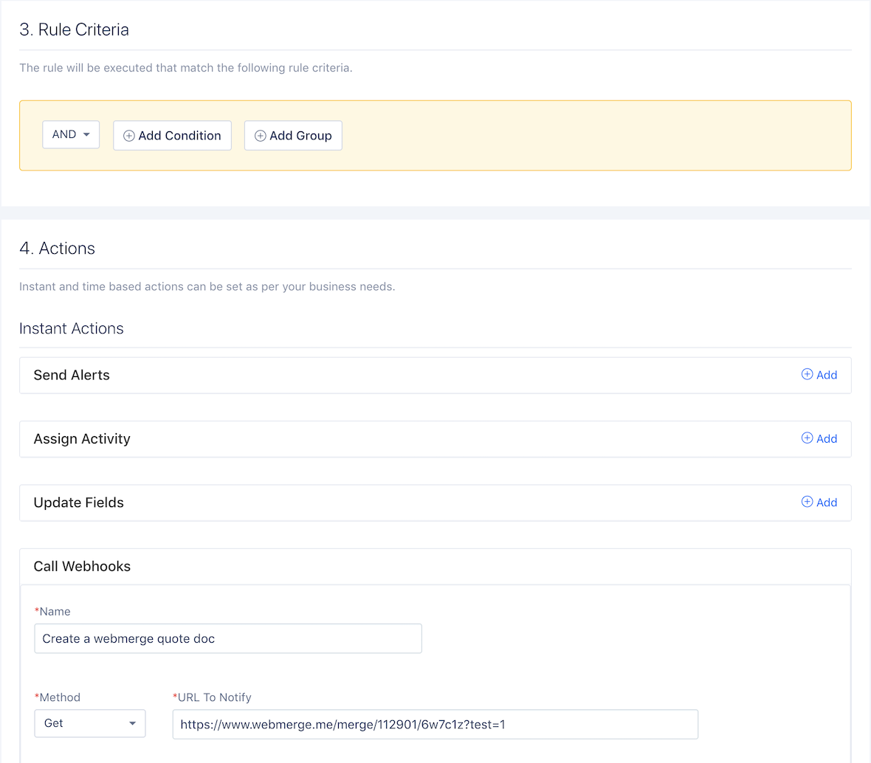Click the Send Alerts row title
This screenshot has height=763, width=871.
pos(72,376)
